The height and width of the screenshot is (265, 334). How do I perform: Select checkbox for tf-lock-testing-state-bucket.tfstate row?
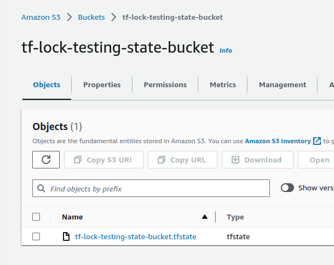click(36, 236)
